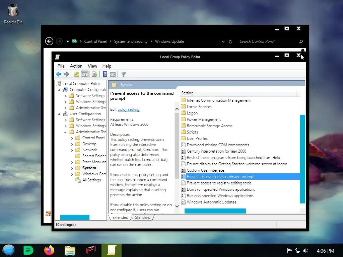The height and width of the screenshot is (257, 343).
Task: Open Help via blue question mark icon
Action: 105,74
